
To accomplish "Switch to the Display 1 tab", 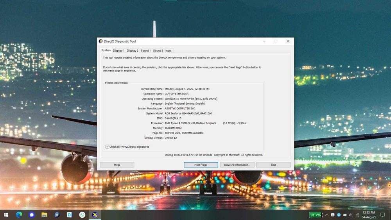I will point(118,50).
